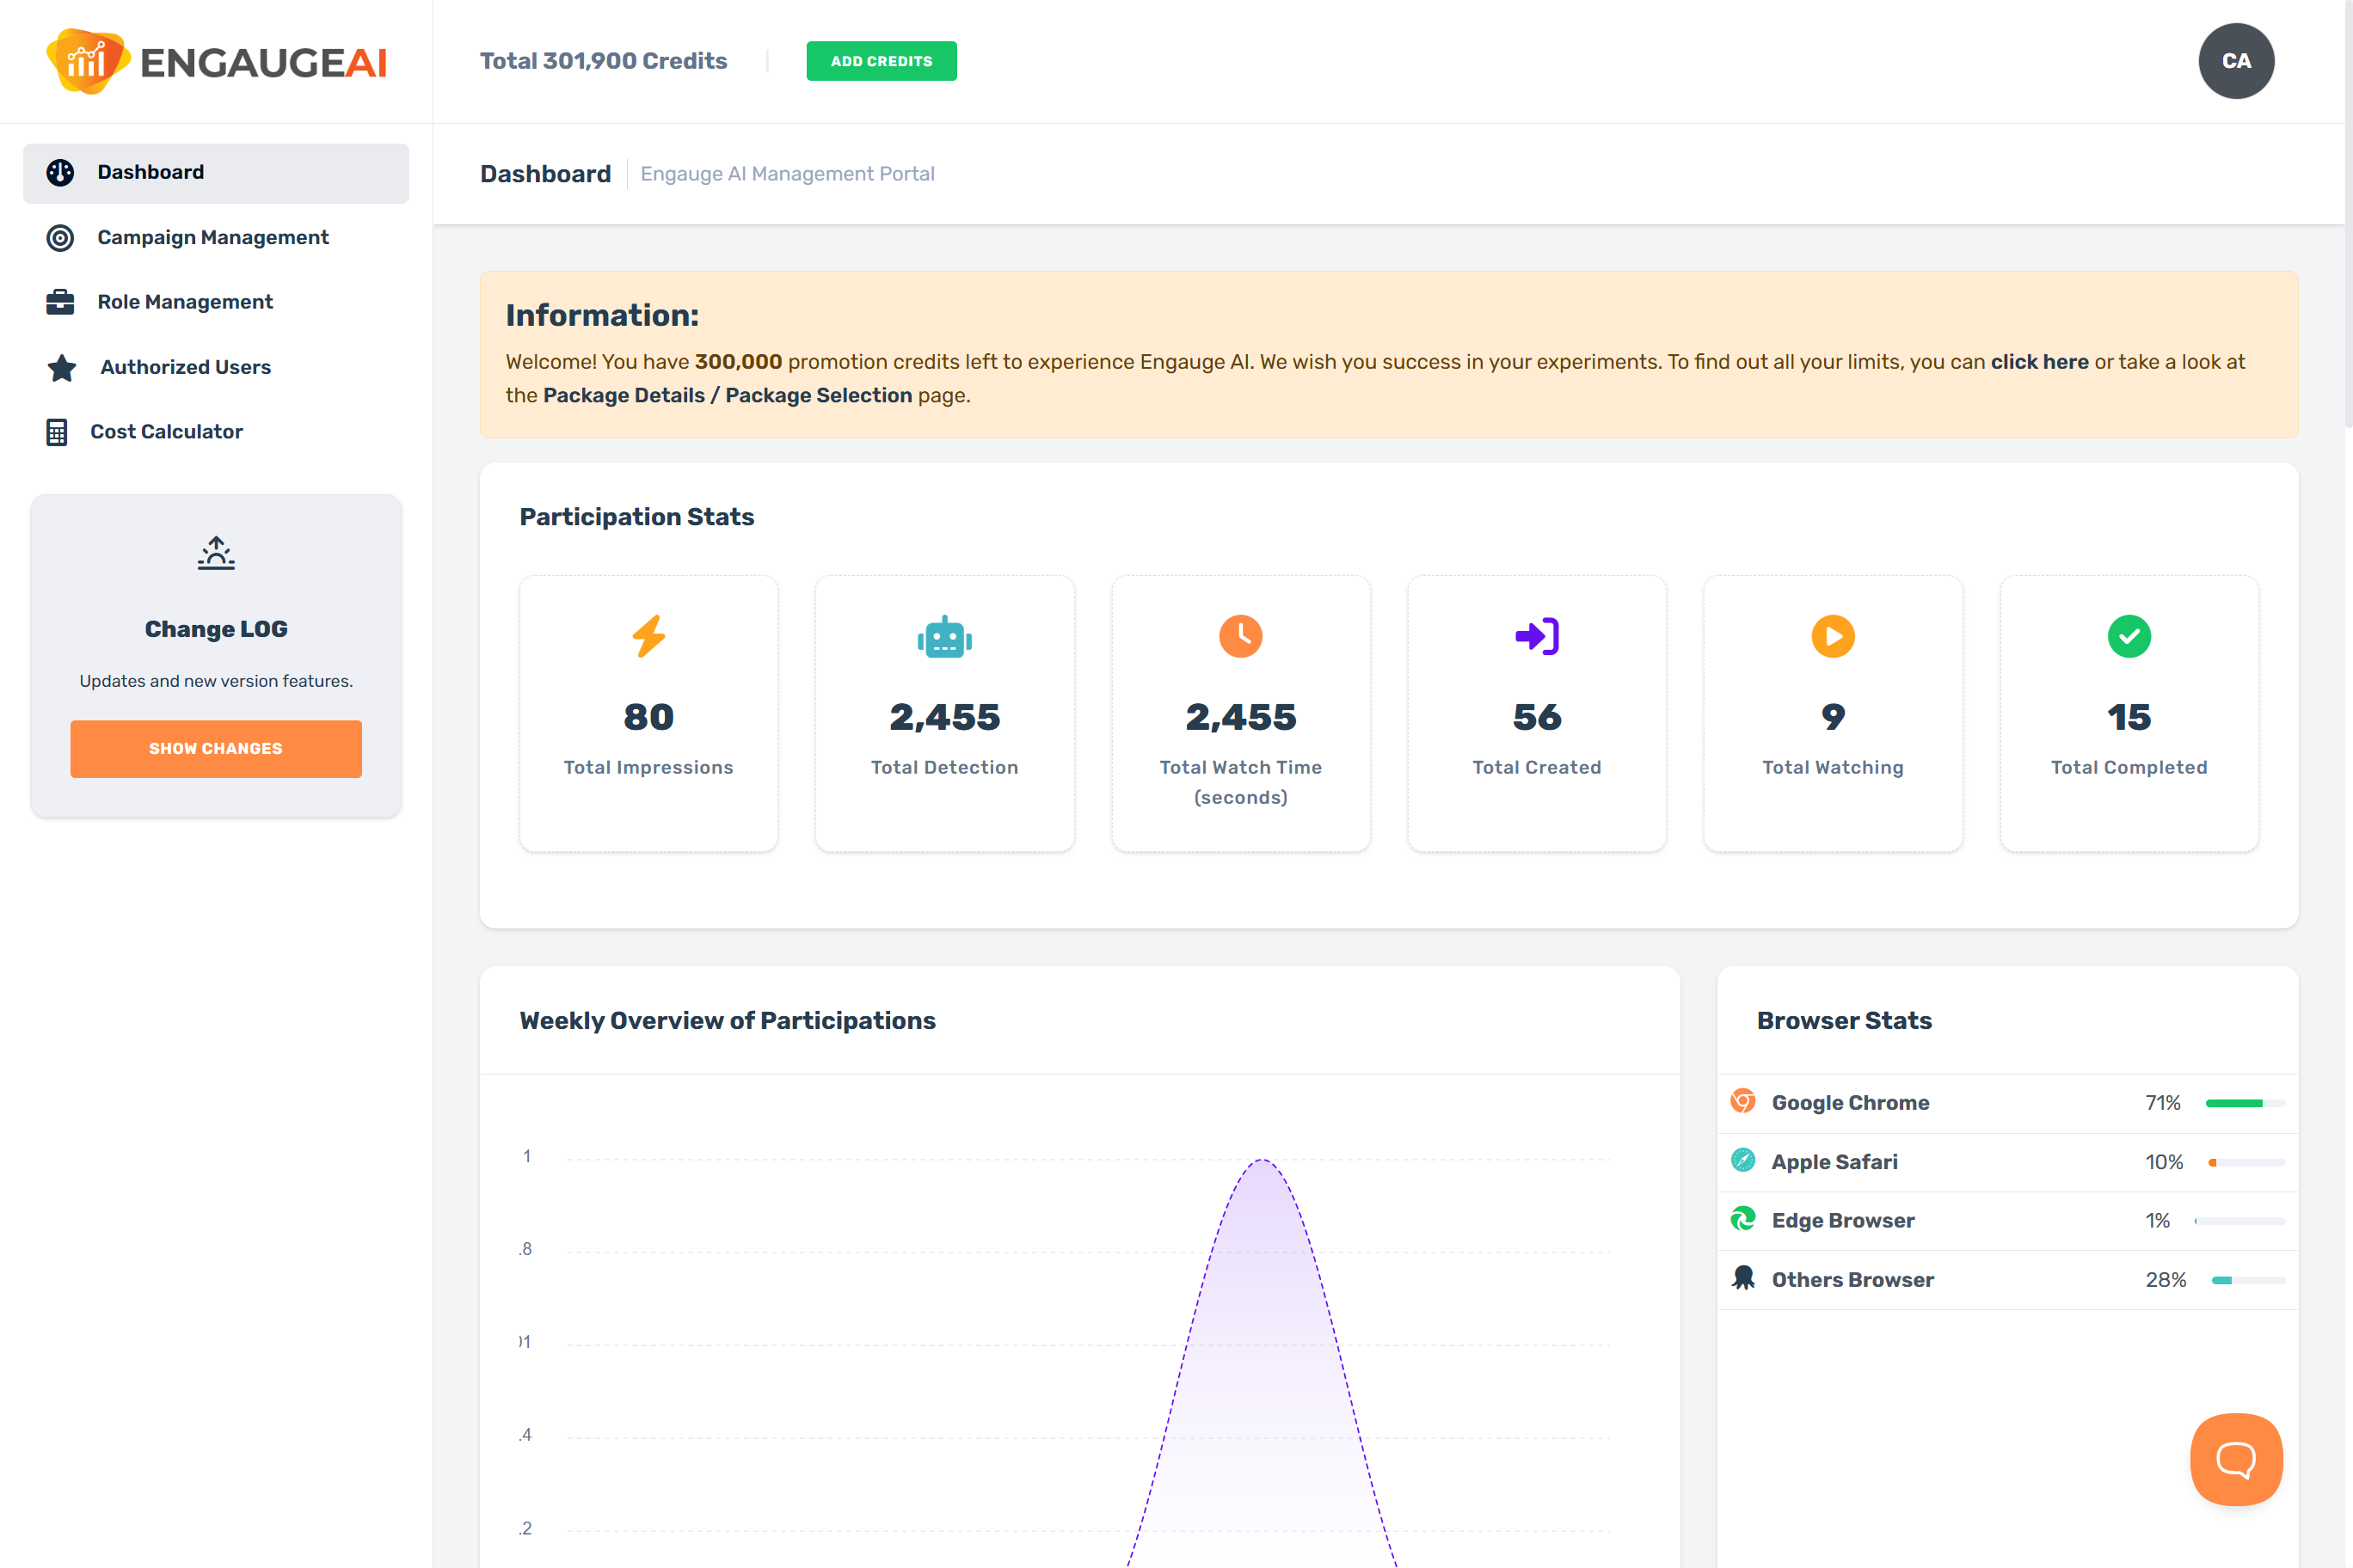Select Authorized Users in sidebar
Screen dimensions: 2353x1568
point(185,367)
